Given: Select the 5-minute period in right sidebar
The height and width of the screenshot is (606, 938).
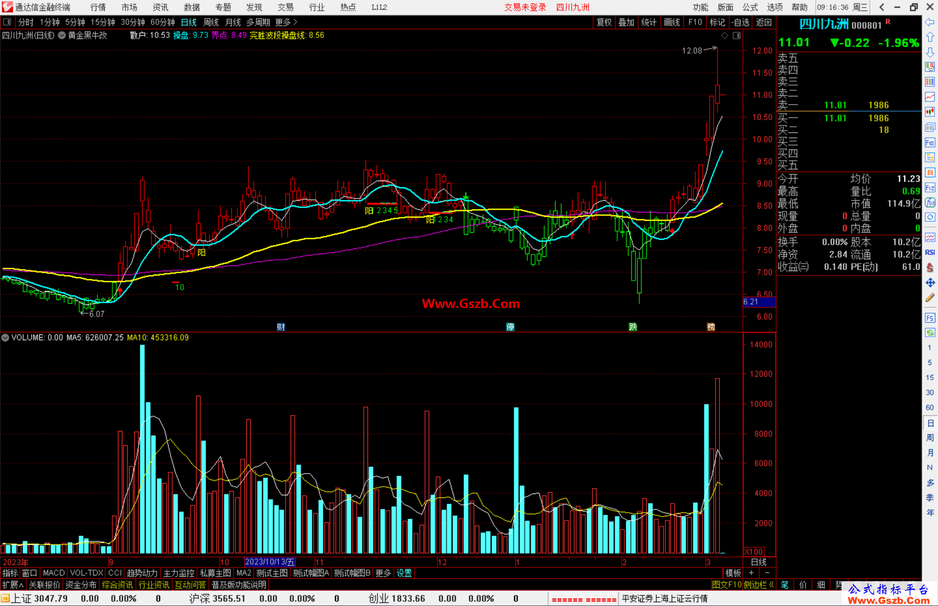Looking at the screenshot, I should pos(930,363).
